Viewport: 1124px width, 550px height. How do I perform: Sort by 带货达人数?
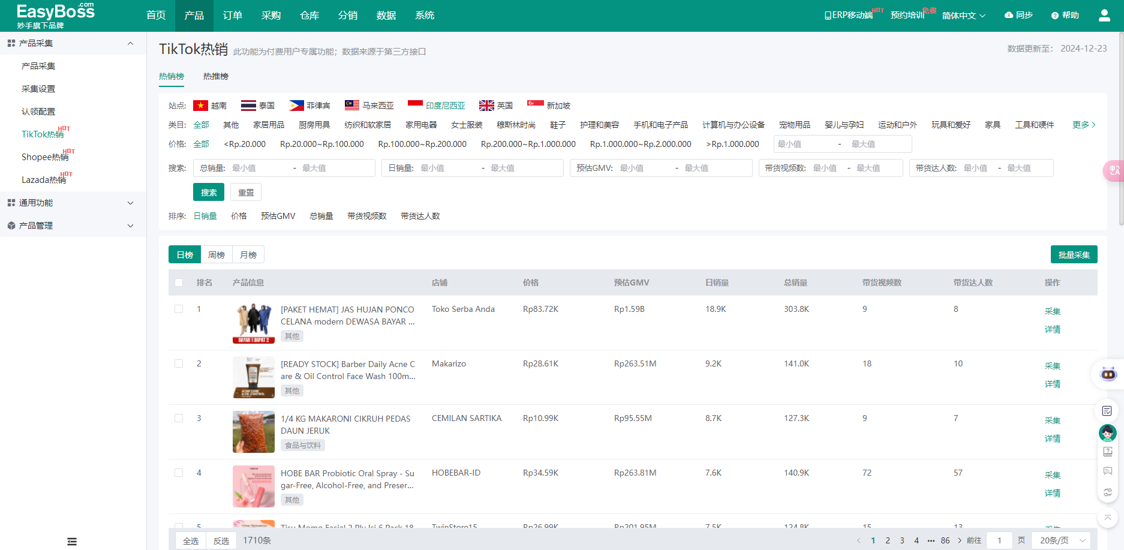point(420,216)
